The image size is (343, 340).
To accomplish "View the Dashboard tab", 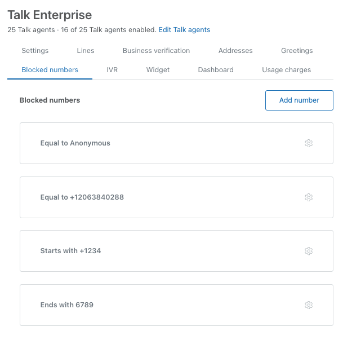I will click(x=216, y=70).
